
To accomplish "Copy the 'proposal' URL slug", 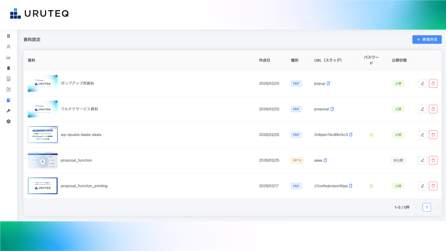I will click(332, 109).
